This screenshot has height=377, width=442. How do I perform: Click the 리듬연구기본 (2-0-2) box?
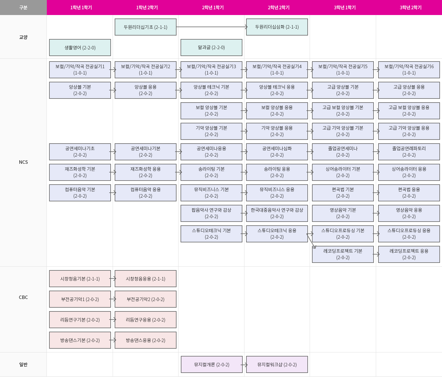[80, 320]
